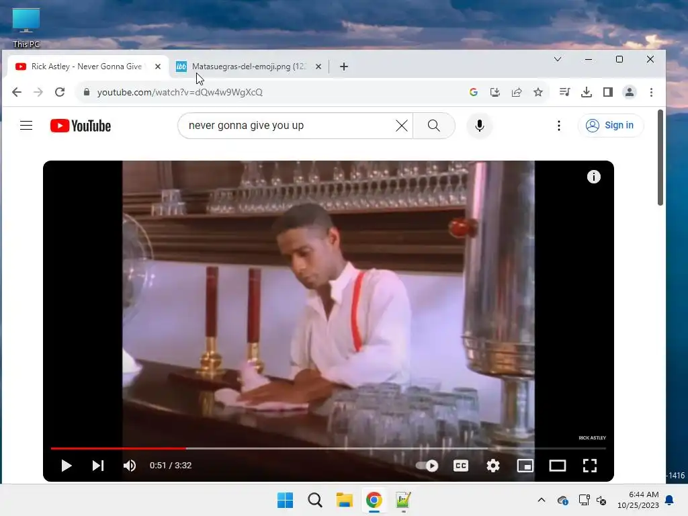Viewport: 688px width, 516px height.
Task: Install app icon in address bar
Action: pyautogui.click(x=495, y=92)
